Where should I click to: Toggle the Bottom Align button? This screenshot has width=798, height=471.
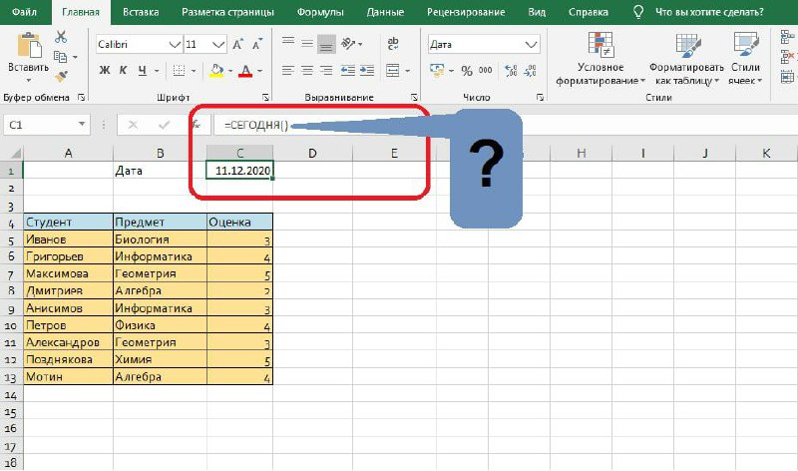click(x=326, y=44)
